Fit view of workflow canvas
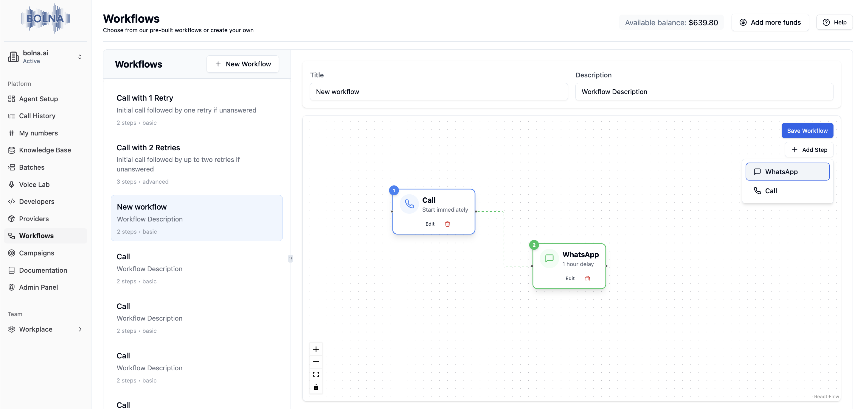Image resolution: width=863 pixels, height=409 pixels. [x=316, y=374]
